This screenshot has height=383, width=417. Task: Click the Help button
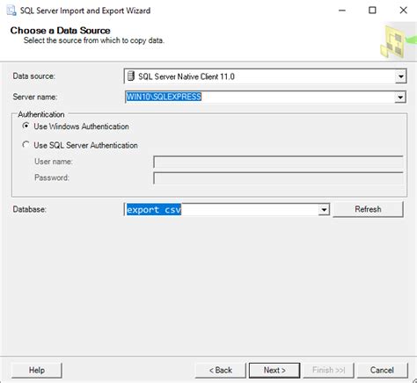point(37,370)
